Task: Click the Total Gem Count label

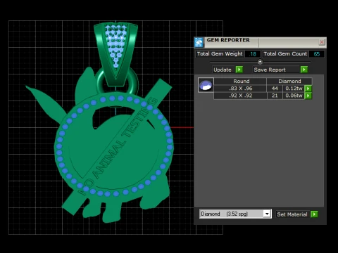Action: (x=285, y=53)
